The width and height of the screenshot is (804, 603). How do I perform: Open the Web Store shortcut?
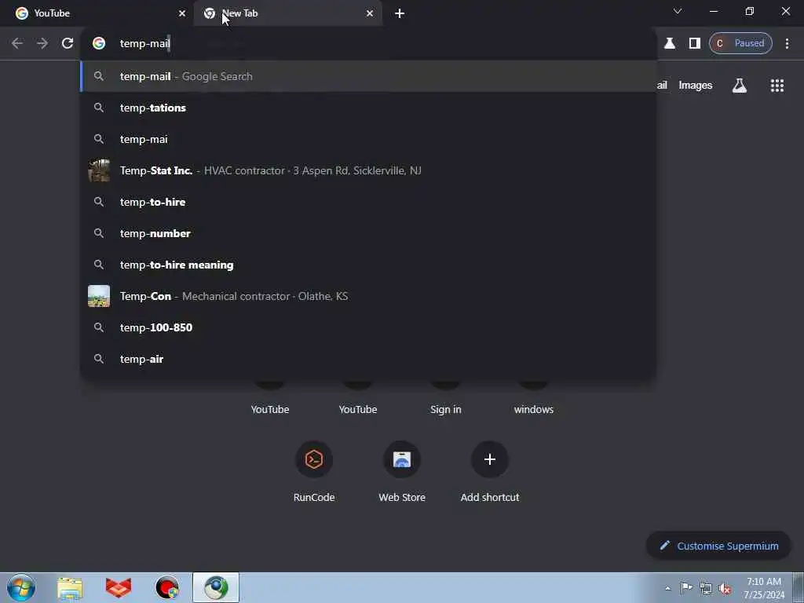coord(402,472)
